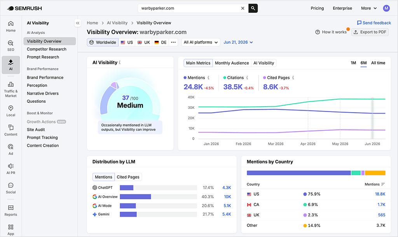398x237 pixels.
Task: Select the DE region filter
Action: point(161,42)
